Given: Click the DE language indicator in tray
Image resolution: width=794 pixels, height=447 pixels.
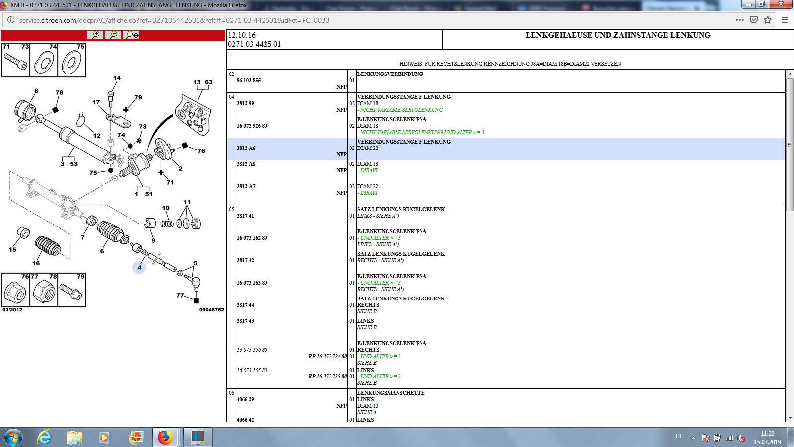Looking at the screenshot, I should (679, 436).
